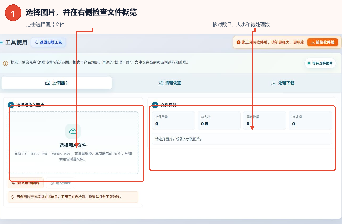Click the 请选择图片，或载入示例图片 message

point(242,139)
